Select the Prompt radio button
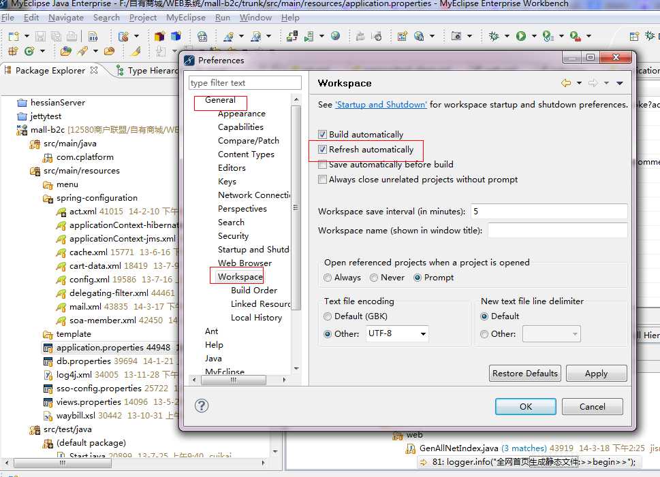Viewport: 660px width, 477px height. click(418, 278)
